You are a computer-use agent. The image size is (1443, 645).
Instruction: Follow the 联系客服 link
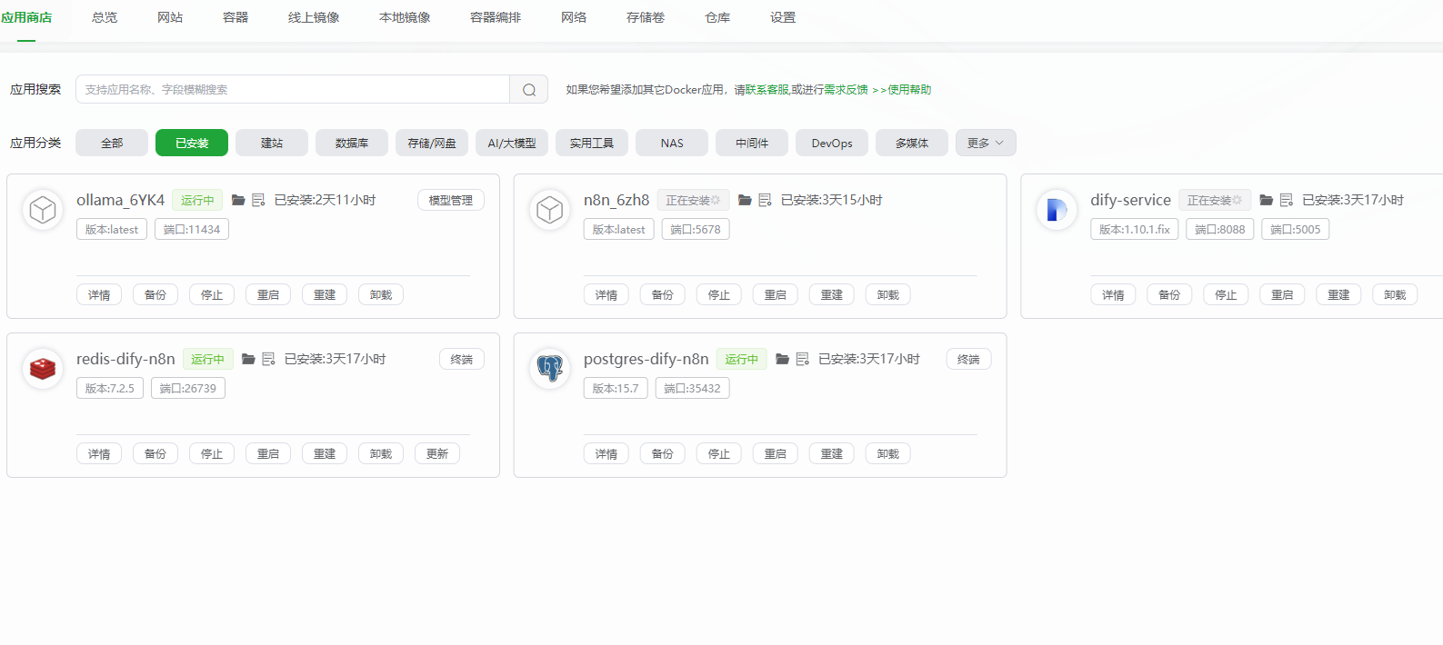(x=767, y=90)
